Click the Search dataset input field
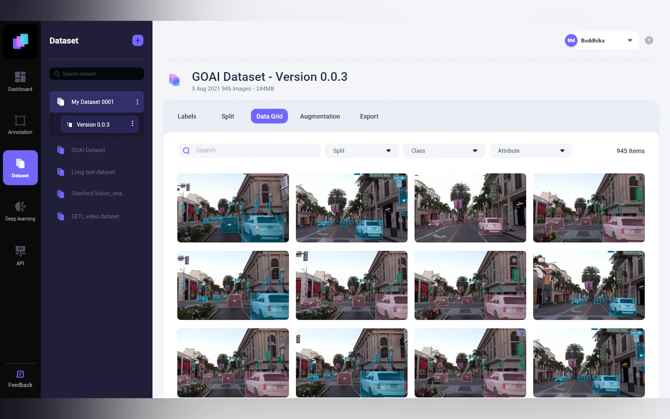The width and height of the screenshot is (670, 419). (100, 74)
